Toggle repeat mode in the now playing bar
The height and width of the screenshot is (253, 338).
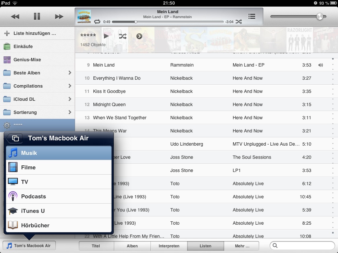[97, 22]
